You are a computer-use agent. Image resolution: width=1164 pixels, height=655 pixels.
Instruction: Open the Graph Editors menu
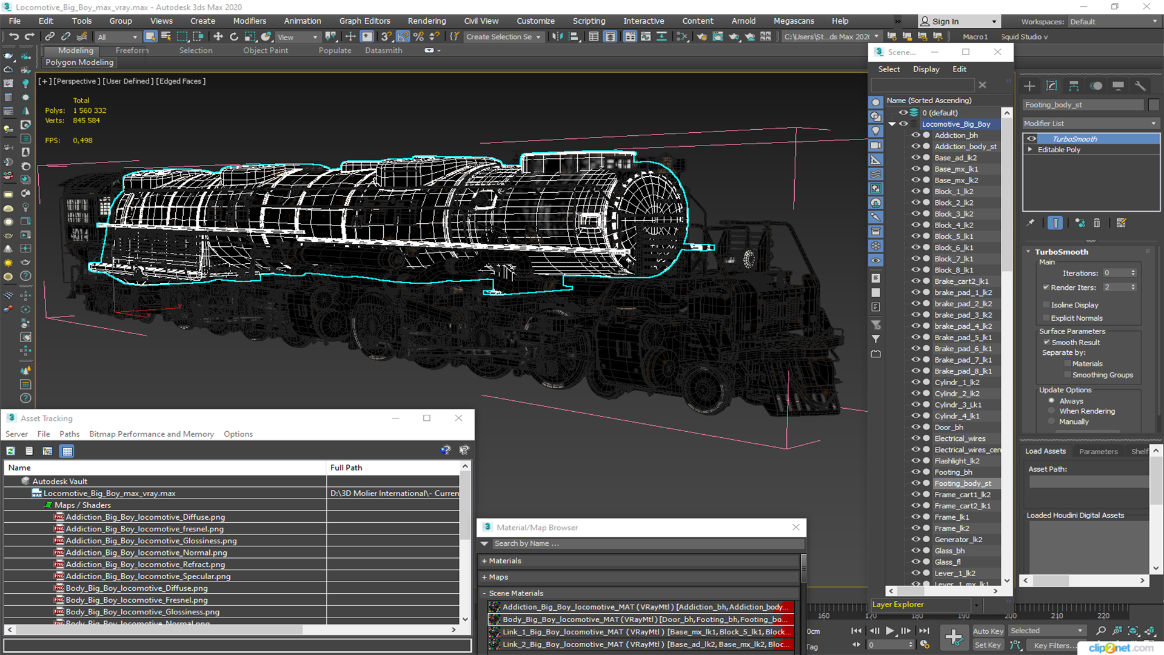365,21
